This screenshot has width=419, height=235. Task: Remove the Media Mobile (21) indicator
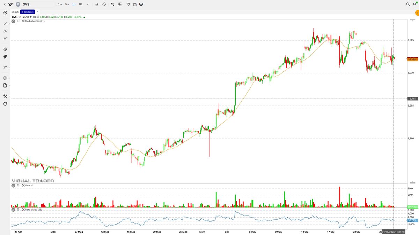23,21
